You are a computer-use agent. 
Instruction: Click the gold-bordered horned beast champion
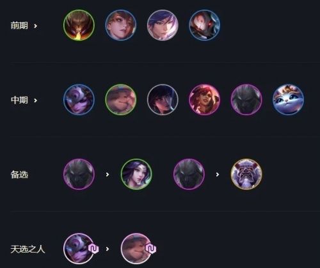[x=246, y=174]
